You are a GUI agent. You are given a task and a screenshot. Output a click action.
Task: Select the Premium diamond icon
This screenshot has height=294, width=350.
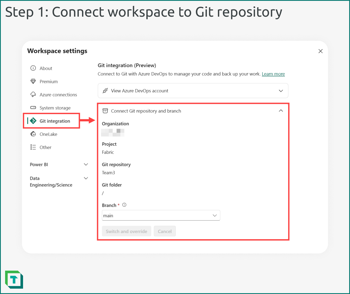pyautogui.click(x=33, y=81)
